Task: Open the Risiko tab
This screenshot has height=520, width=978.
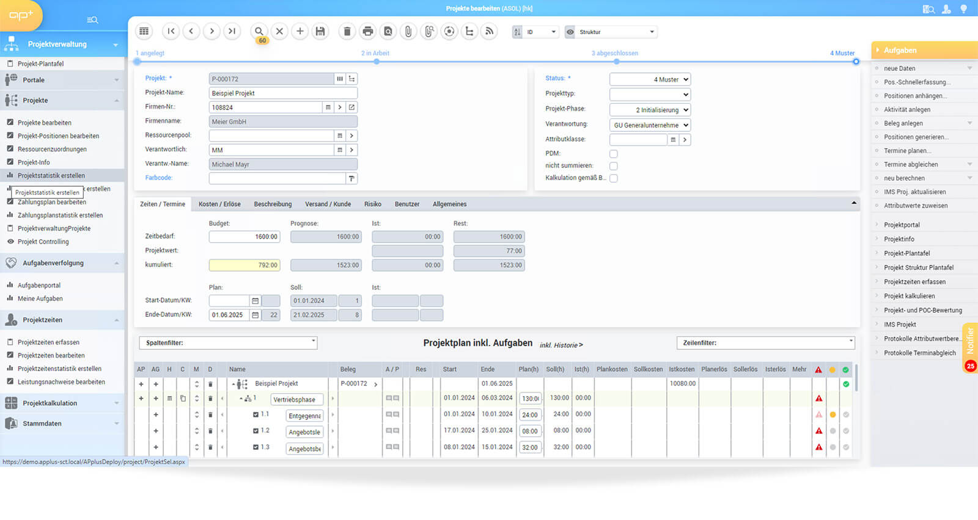Action: pos(373,204)
